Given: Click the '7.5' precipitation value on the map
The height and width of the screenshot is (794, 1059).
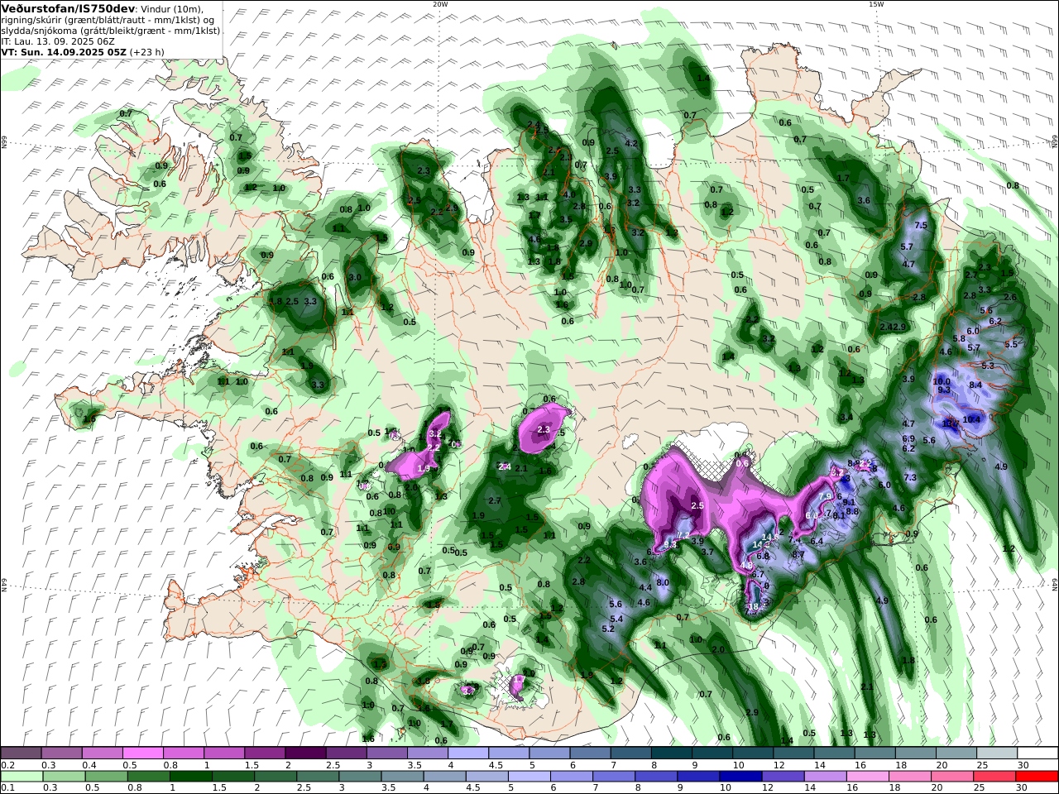Looking at the screenshot, I should tap(920, 225).
